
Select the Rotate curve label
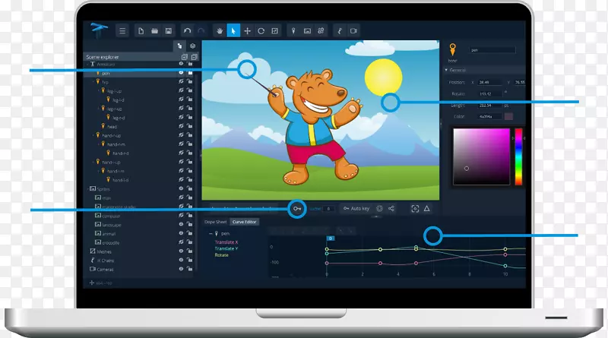coord(221,255)
